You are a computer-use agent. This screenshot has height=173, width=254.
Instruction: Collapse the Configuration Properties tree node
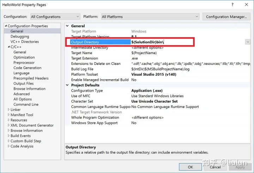[x=6, y=26]
